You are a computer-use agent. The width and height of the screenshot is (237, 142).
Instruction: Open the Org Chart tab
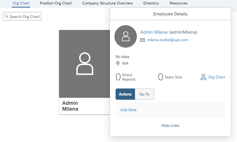click(21, 3)
